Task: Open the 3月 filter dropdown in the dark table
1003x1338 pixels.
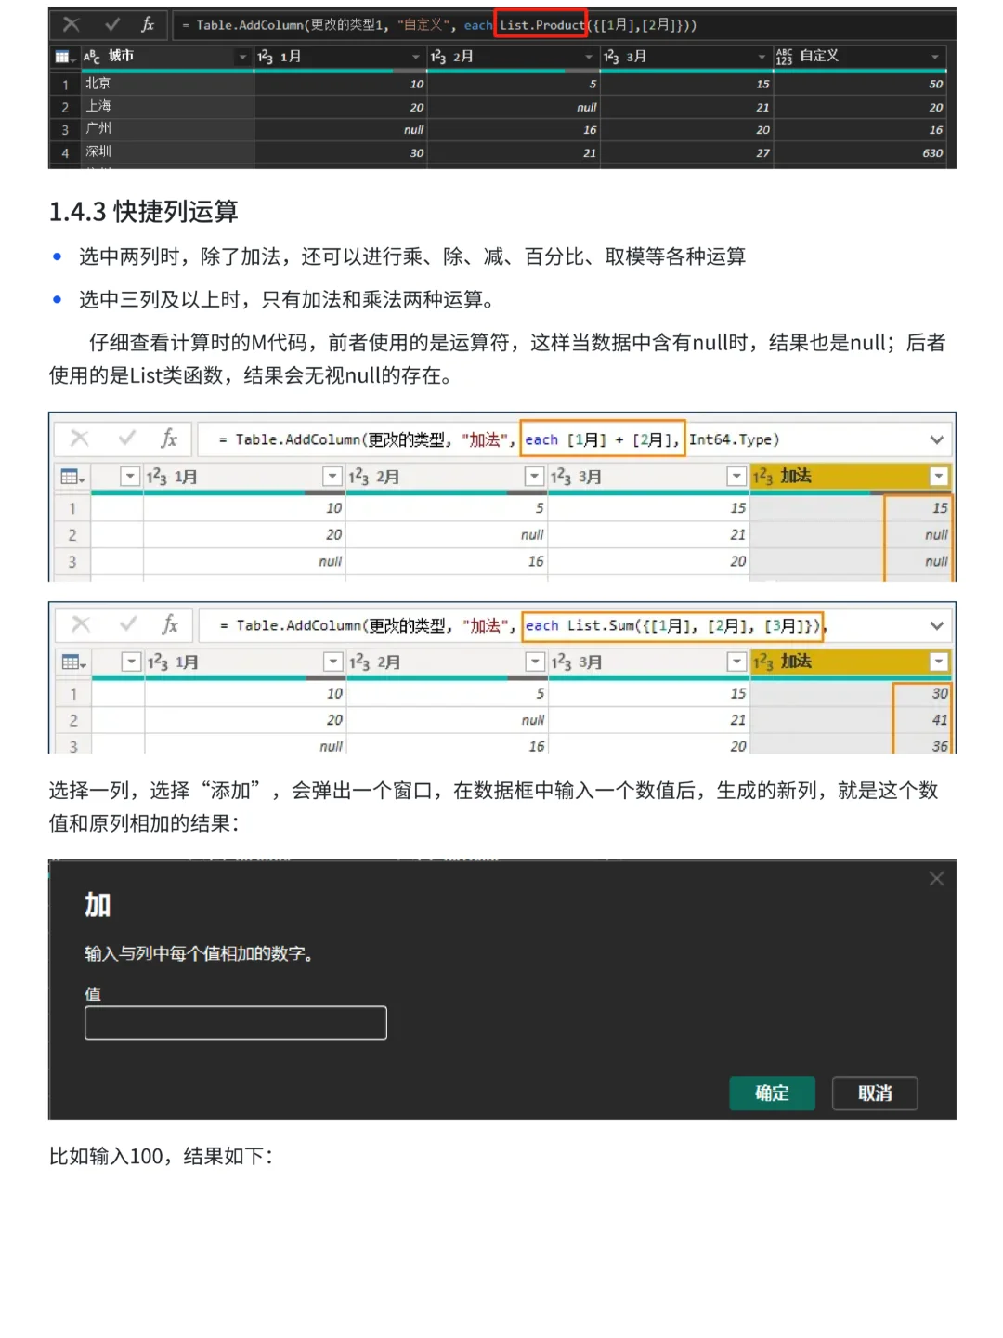Action: tap(762, 57)
